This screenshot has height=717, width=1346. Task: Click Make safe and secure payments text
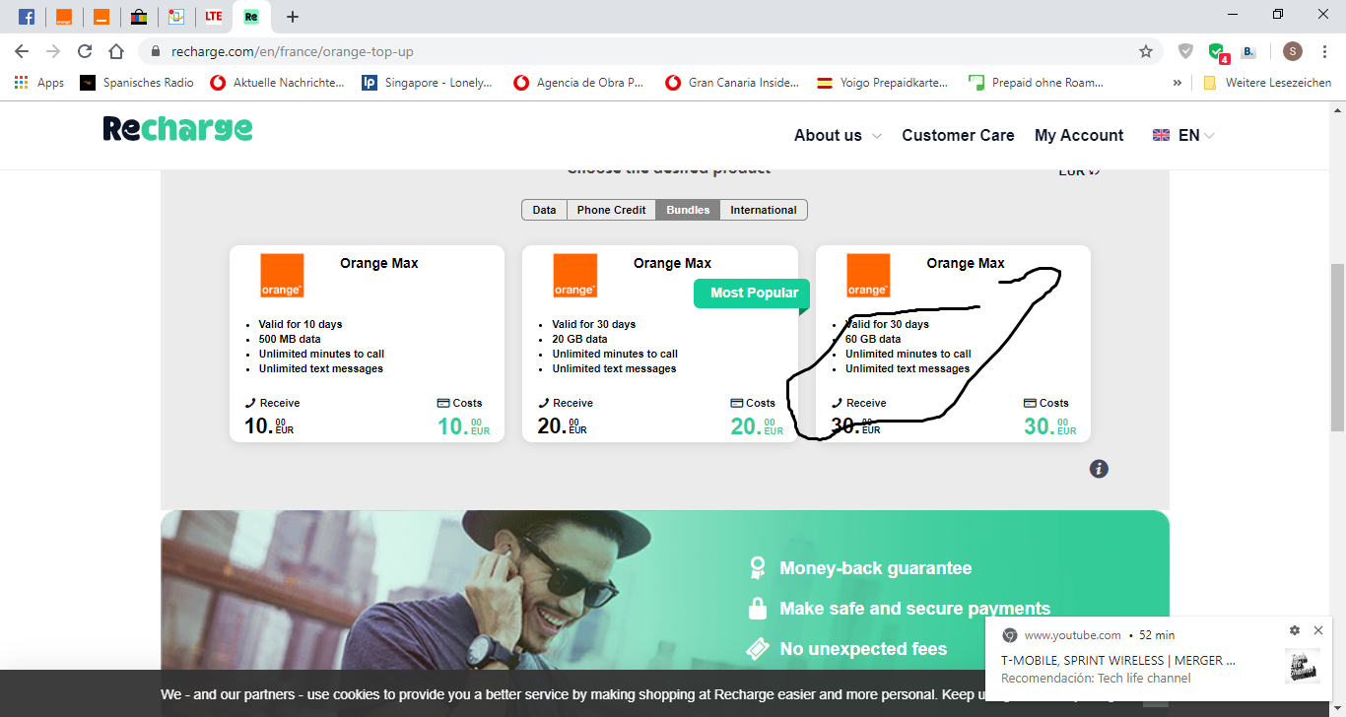tap(914, 609)
